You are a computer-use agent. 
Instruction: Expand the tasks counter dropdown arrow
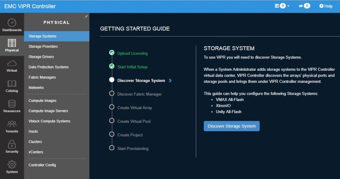288,6
